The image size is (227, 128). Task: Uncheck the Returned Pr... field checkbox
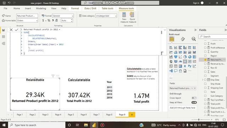click(x=205, y=60)
